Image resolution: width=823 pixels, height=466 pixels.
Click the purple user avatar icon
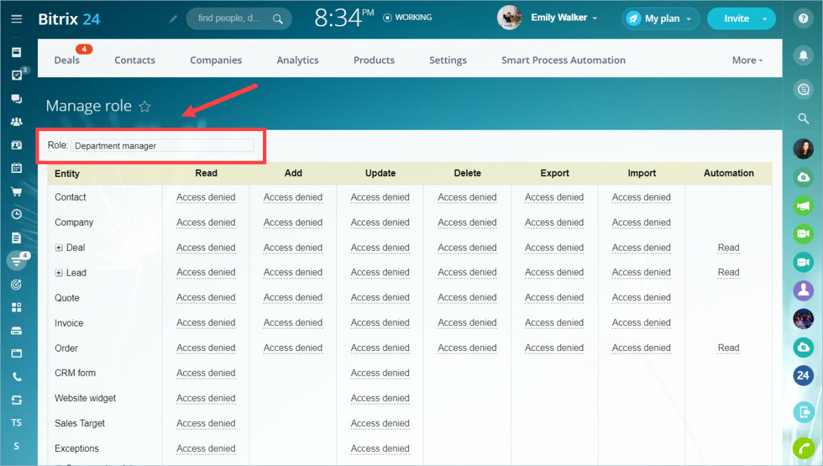click(x=803, y=291)
